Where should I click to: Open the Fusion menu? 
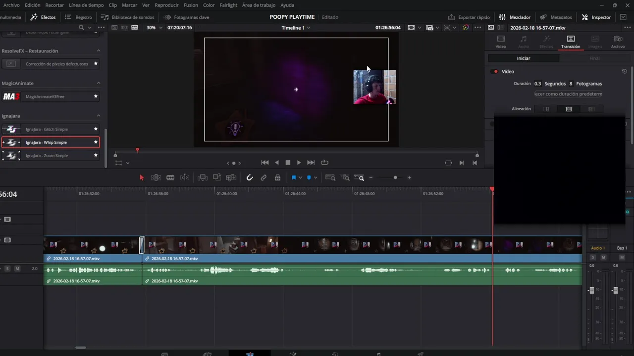pos(191,5)
